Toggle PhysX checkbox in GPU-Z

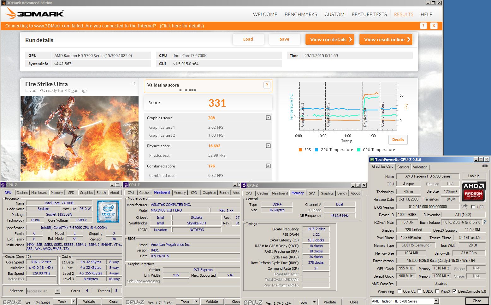point(437,291)
